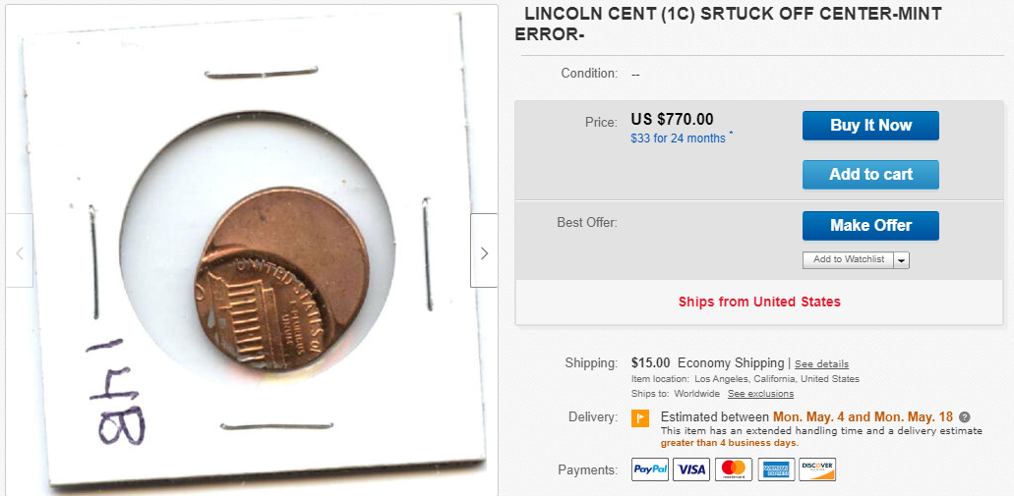Screen dimensions: 1014x496
Task: Open the delivery estimate help icon
Action: click(965, 417)
